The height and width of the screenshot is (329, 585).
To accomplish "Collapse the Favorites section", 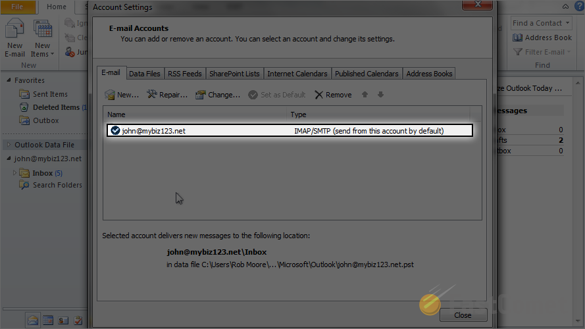I will pyautogui.click(x=9, y=80).
